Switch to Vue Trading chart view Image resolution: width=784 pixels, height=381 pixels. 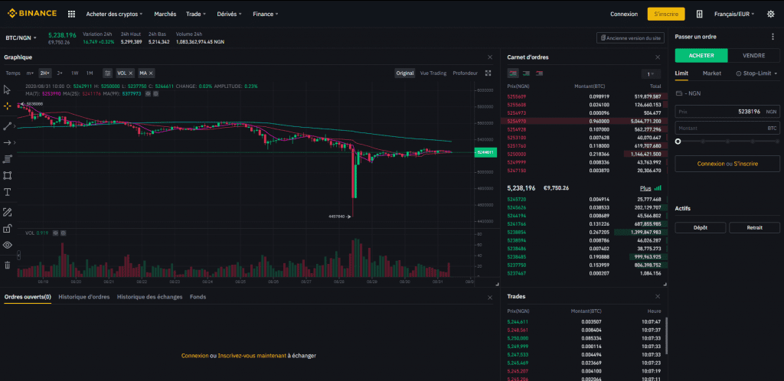click(433, 73)
